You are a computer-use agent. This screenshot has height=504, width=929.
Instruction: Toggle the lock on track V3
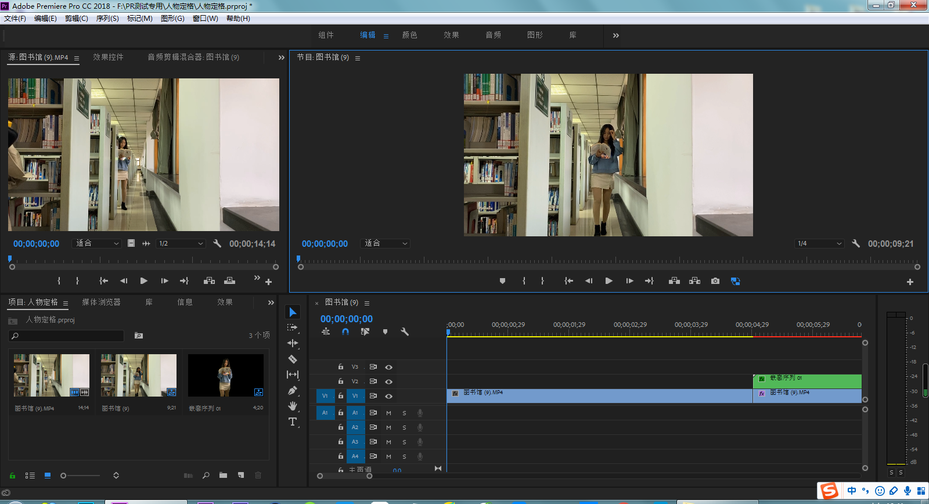[x=341, y=367]
